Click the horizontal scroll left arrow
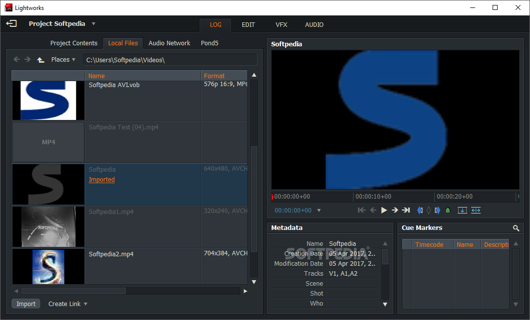 (x=16, y=291)
